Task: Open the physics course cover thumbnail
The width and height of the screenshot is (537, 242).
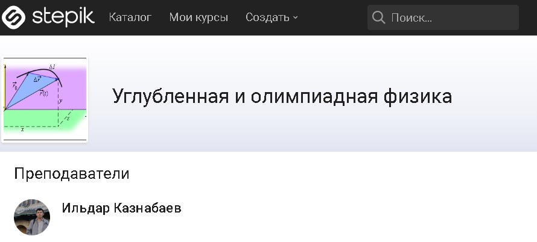Action: (45, 99)
